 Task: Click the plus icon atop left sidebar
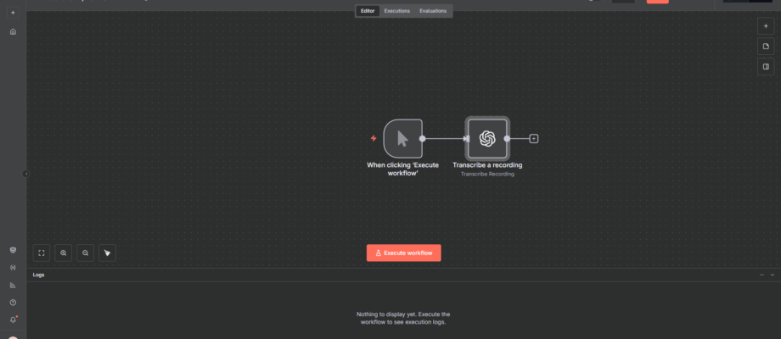(x=13, y=13)
